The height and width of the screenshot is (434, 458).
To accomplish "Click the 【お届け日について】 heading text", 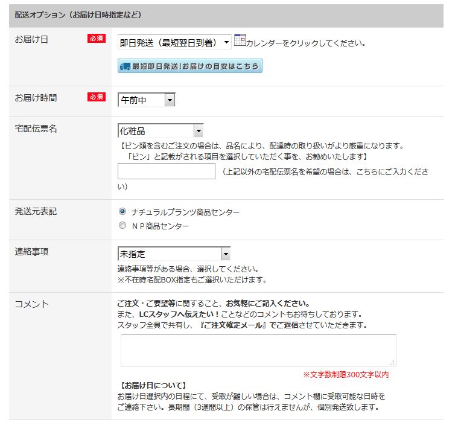I will [x=153, y=386].
